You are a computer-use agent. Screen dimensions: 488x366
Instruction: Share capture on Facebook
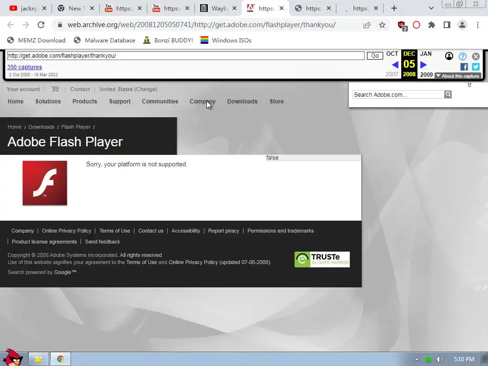[x=464, y=67]
